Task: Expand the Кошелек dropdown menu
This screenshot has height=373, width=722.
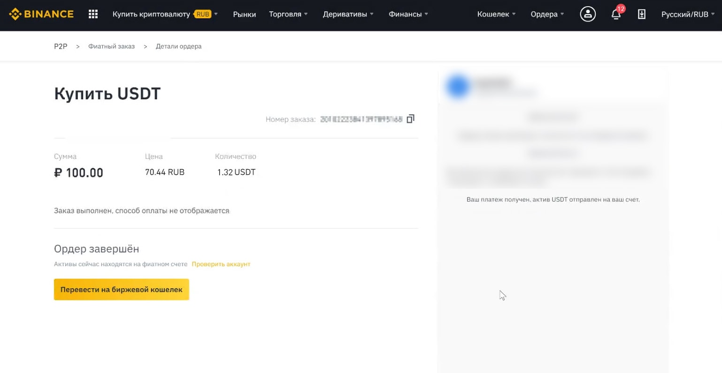Action: (496, 14)
